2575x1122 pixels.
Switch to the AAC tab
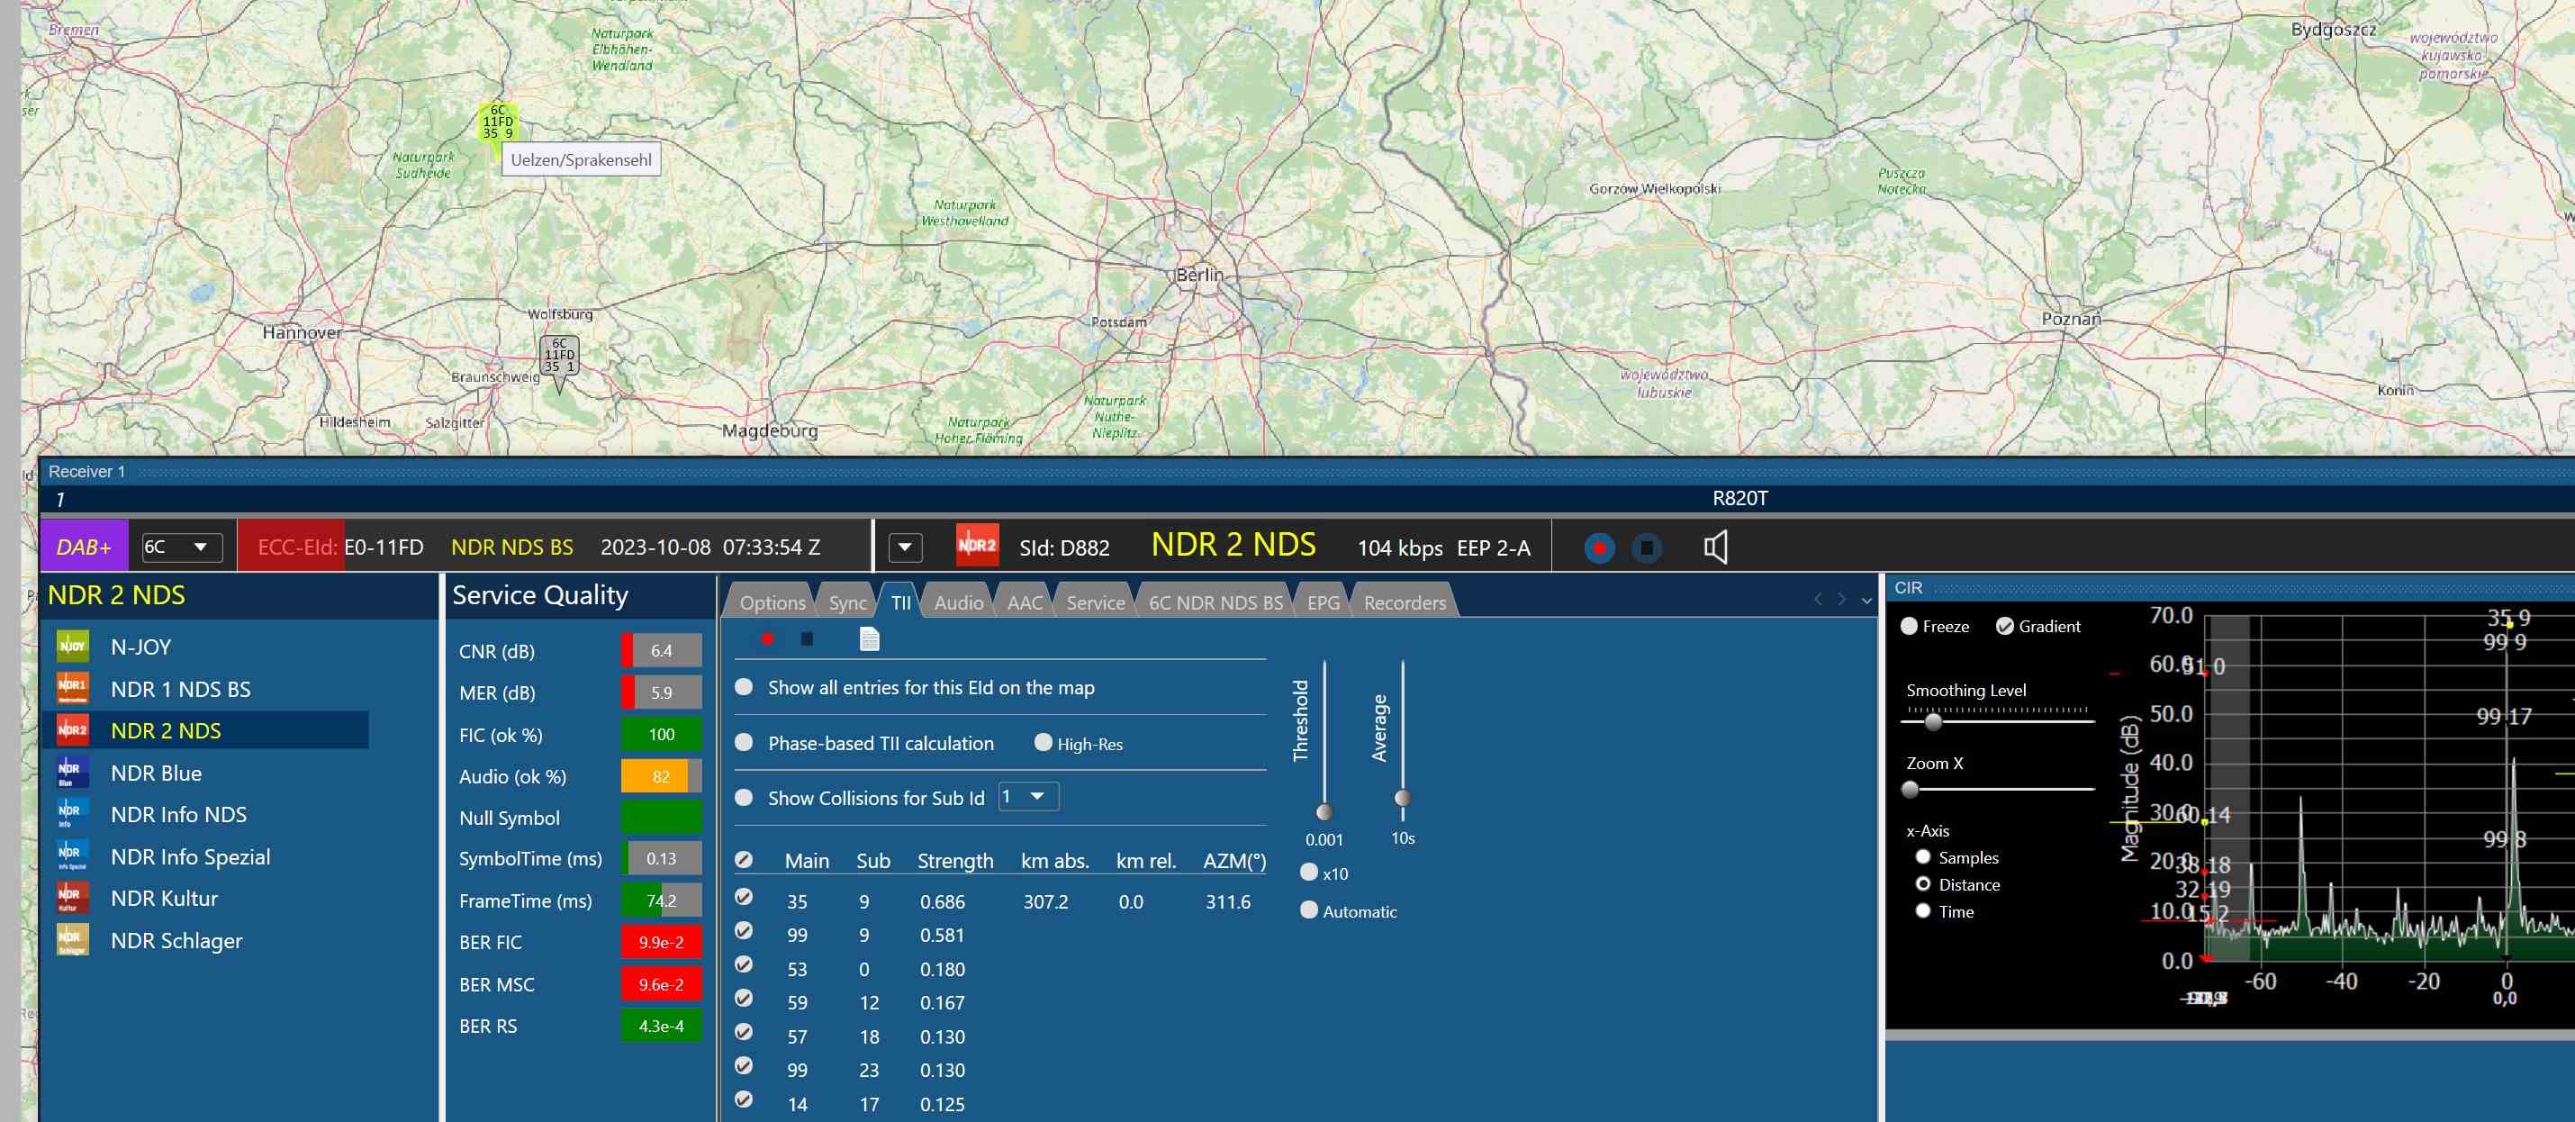tap(1025, 602)
